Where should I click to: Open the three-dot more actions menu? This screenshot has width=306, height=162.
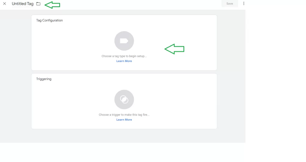[244, 4]
